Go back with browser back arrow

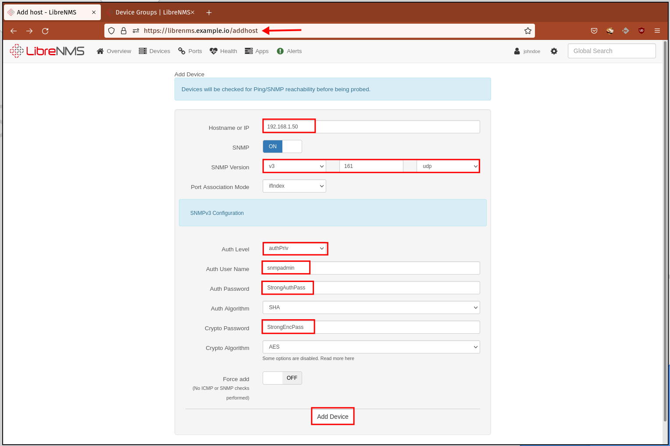click(x=14, y=31)
